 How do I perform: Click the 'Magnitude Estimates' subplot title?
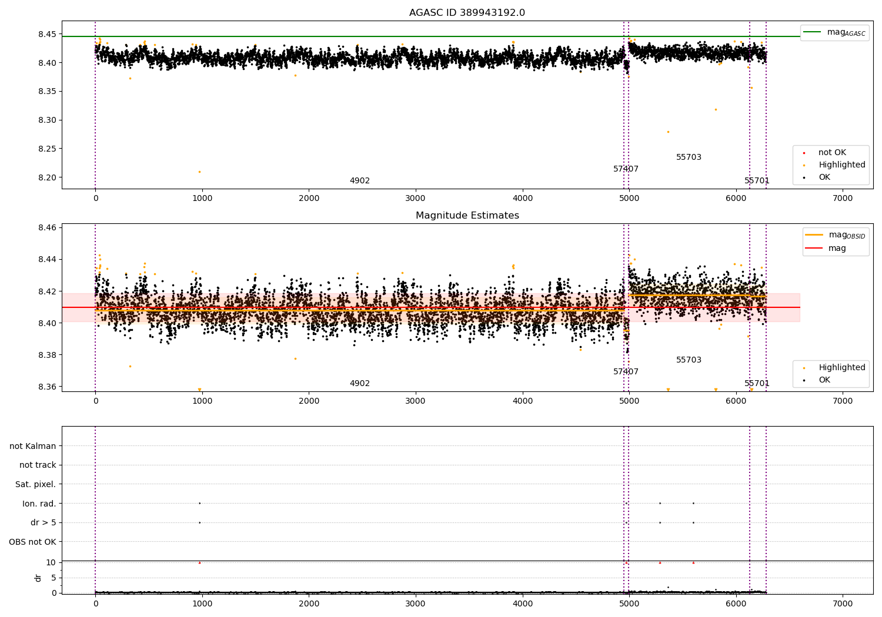(467, 216)
